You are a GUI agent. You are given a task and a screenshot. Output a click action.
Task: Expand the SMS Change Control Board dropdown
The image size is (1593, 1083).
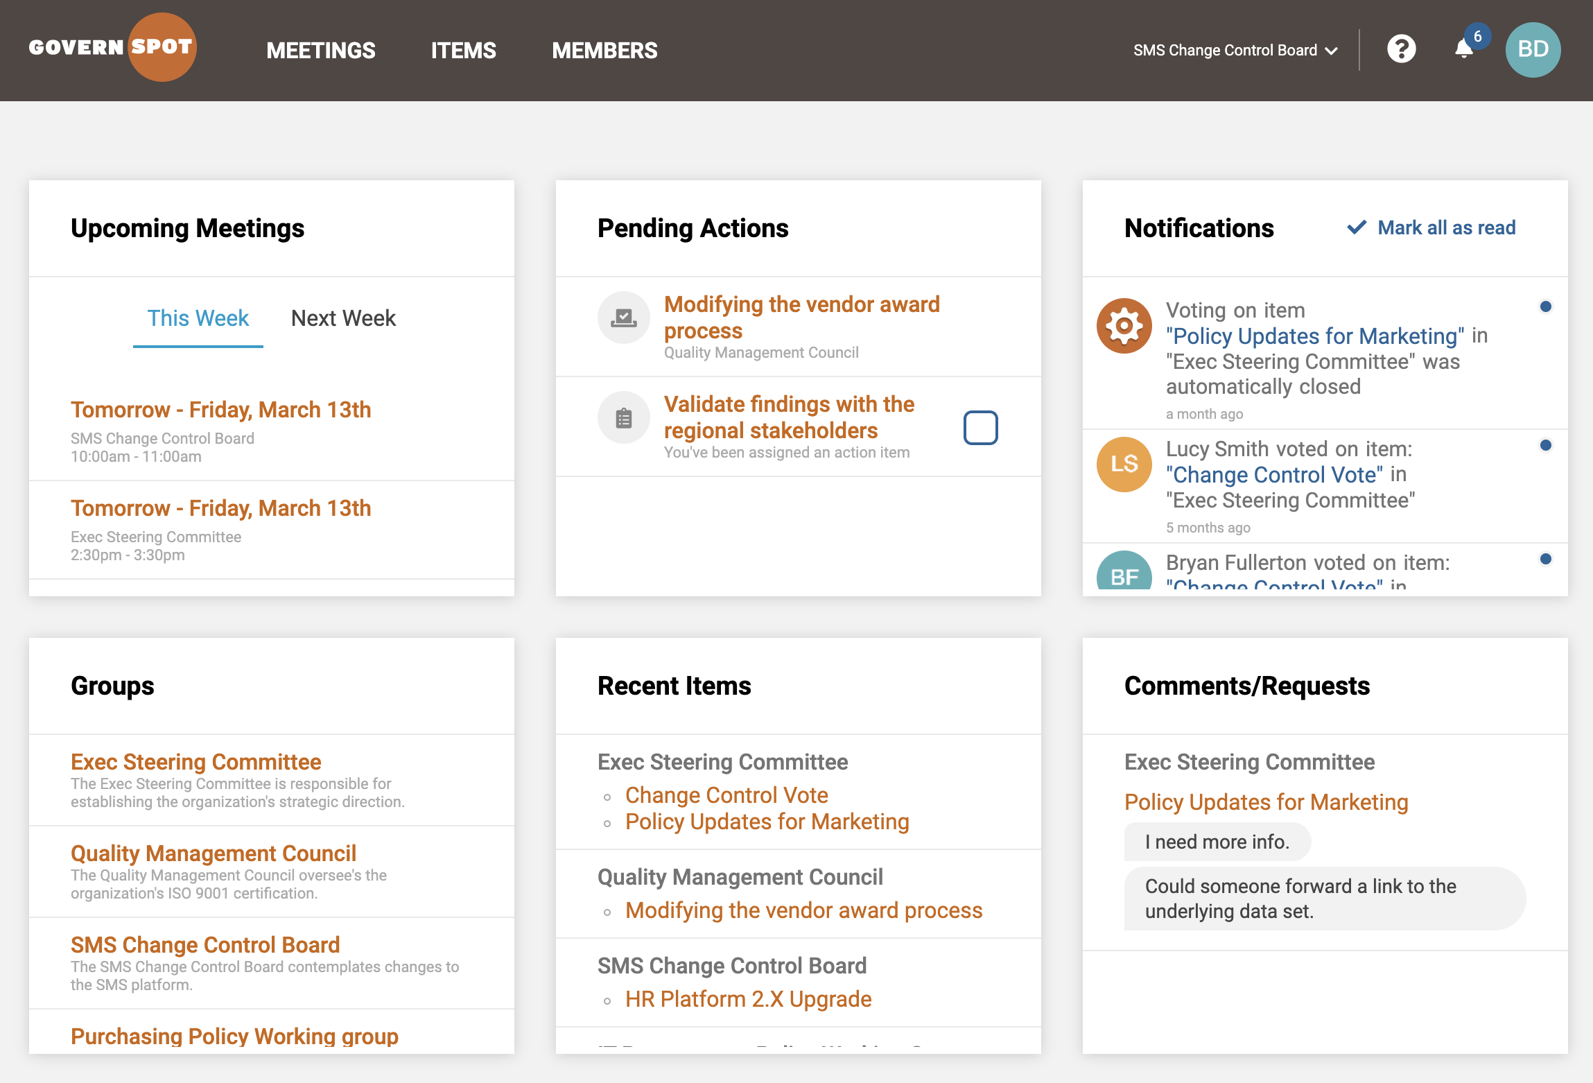1235,51
